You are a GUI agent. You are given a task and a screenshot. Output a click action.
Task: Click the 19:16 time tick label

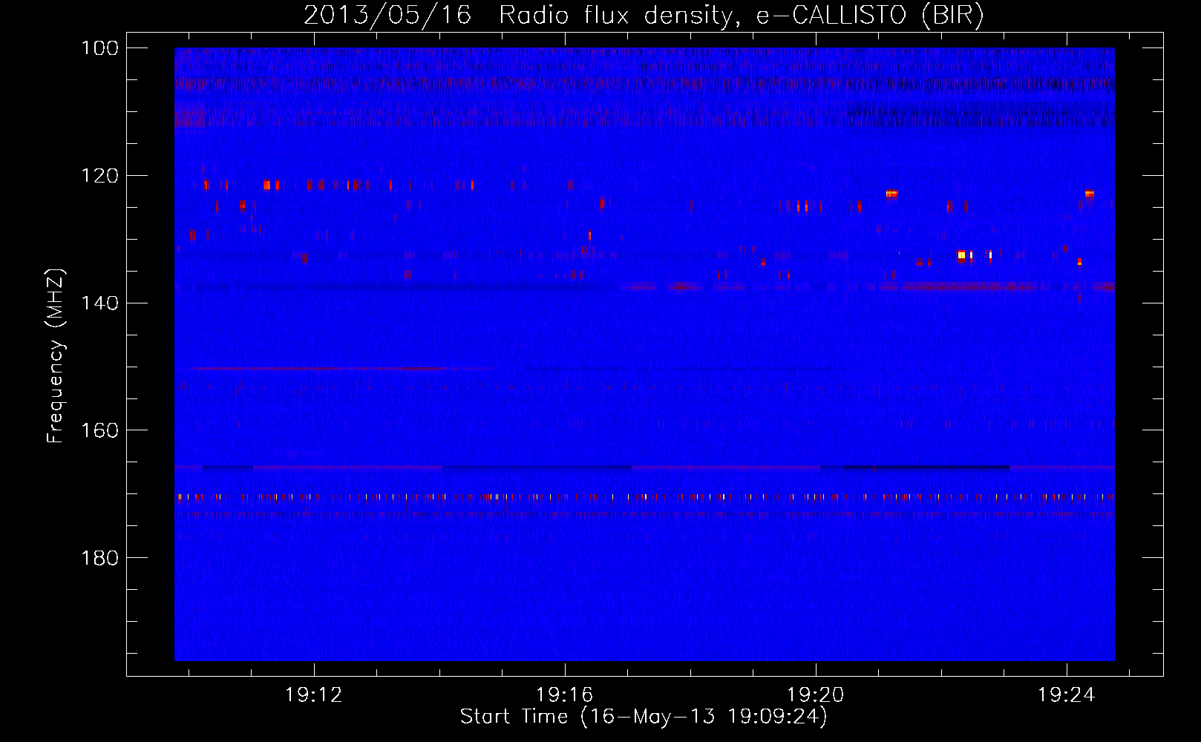pos(565,695)
